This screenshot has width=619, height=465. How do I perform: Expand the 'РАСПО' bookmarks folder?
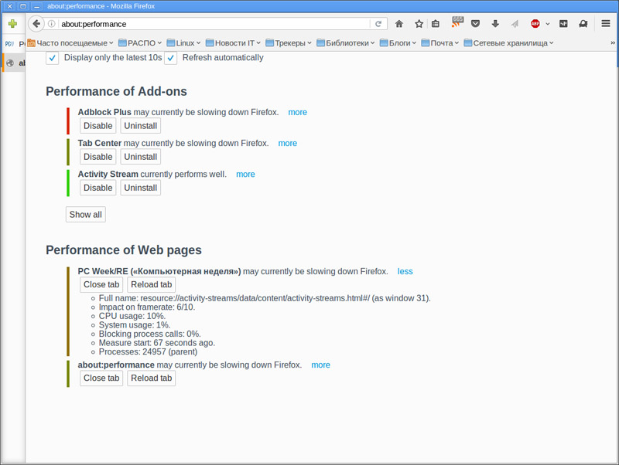[140, 42]
